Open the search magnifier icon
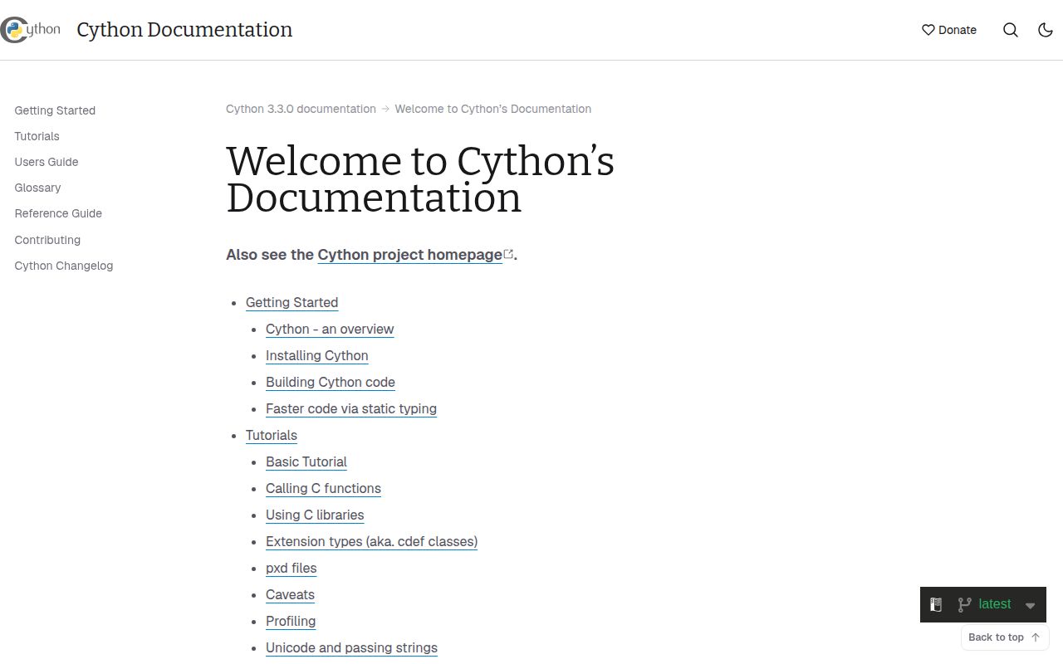The image size is (1063, 664). click(1011, 30)
